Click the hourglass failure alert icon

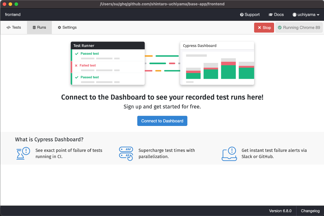(x=23, y=154)
